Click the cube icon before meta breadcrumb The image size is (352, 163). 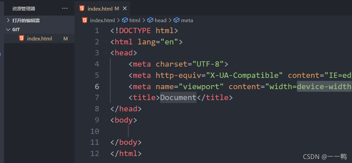pos(176,20)
